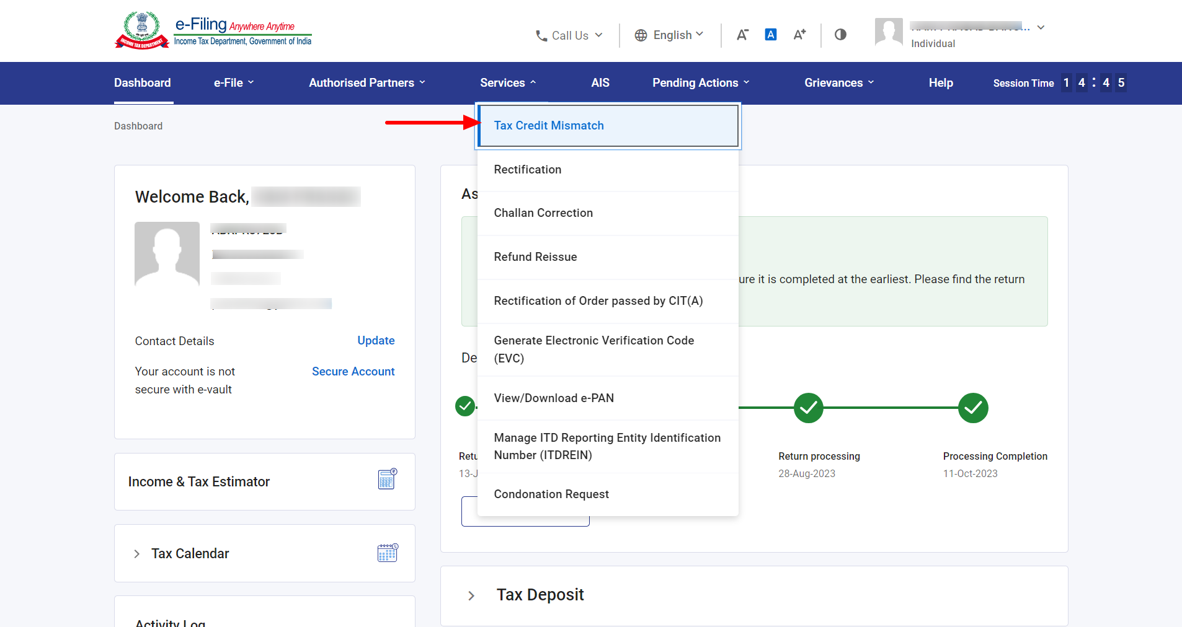Viewport: 1182px width, 627px height.
Task: Click the e-Filing Income Tax Department logo
Action: point(213,30)
